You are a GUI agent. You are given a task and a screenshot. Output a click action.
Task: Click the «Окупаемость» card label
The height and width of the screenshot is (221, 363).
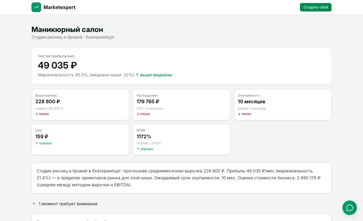pyautogui.click(x=249, y=95)
